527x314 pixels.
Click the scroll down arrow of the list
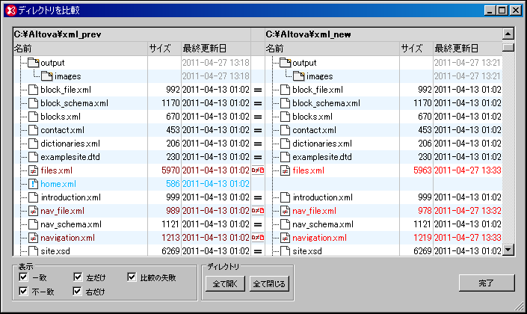tap(508, 250)
